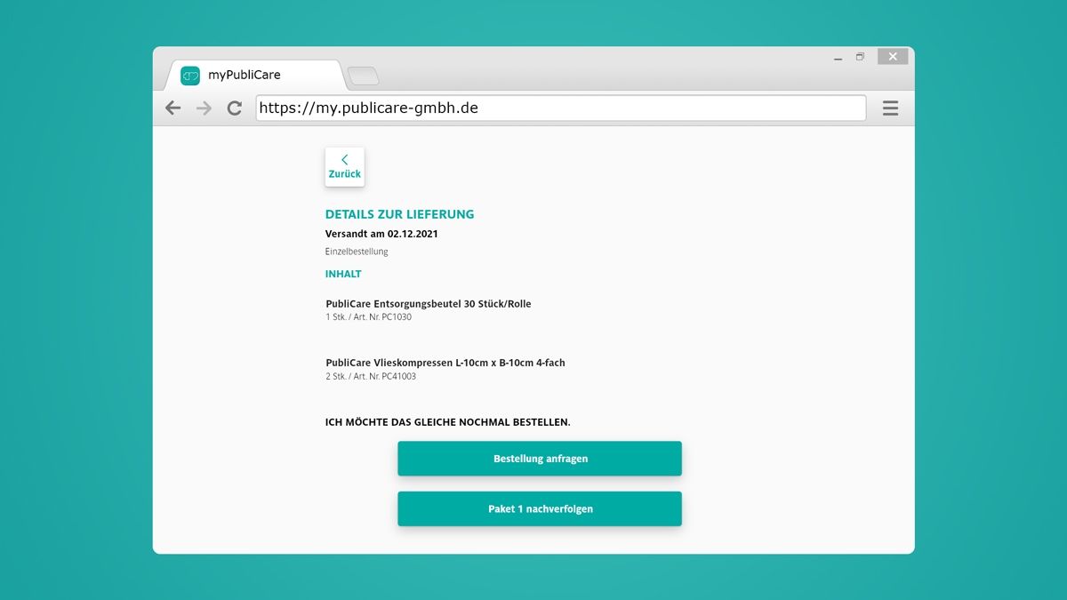This screenshot has height=600, width=1067.
Task: Click the Einzelbestellung label
Action: point(357,252)
